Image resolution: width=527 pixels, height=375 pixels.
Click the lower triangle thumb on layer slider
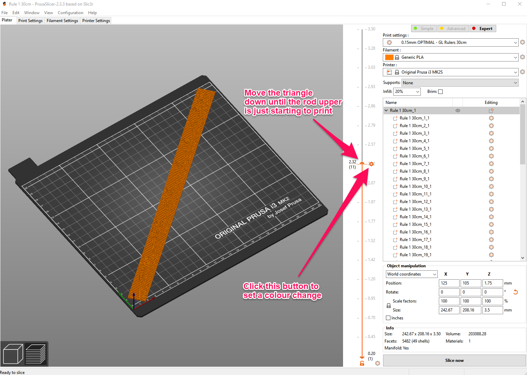362,358
